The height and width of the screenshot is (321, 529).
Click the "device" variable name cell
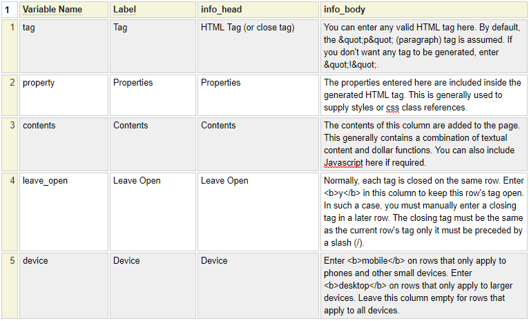pos(62,285)
